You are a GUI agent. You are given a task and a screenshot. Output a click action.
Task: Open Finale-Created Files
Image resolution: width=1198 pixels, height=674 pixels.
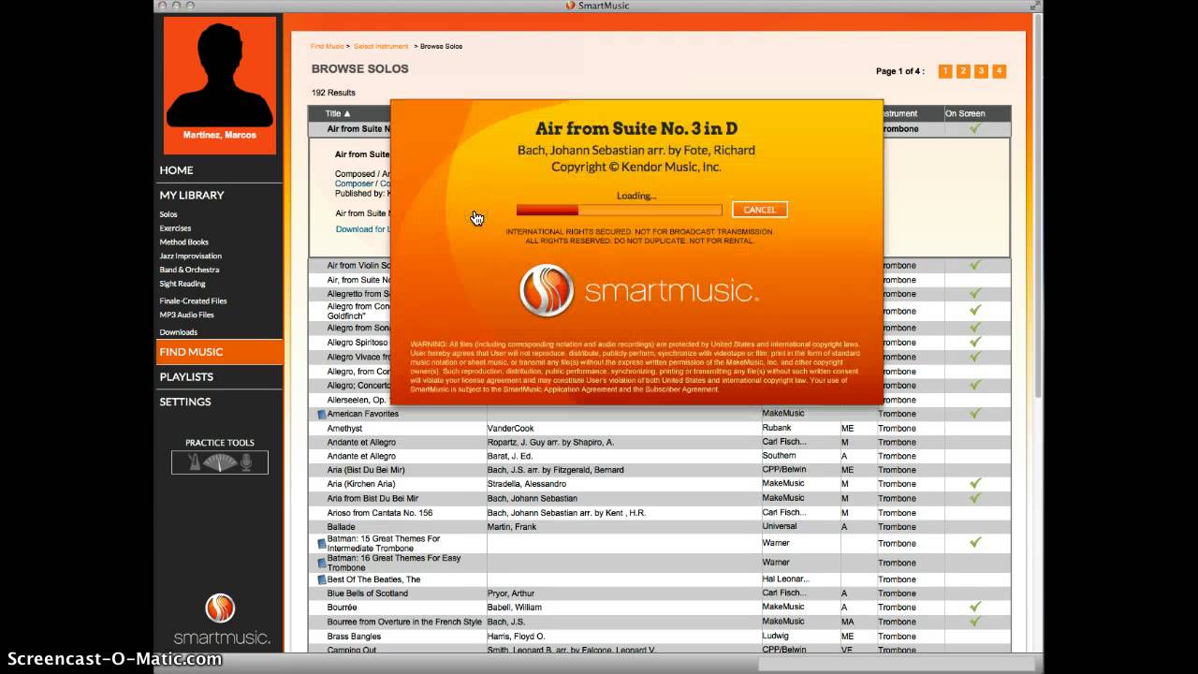click(x=193, y=301)
